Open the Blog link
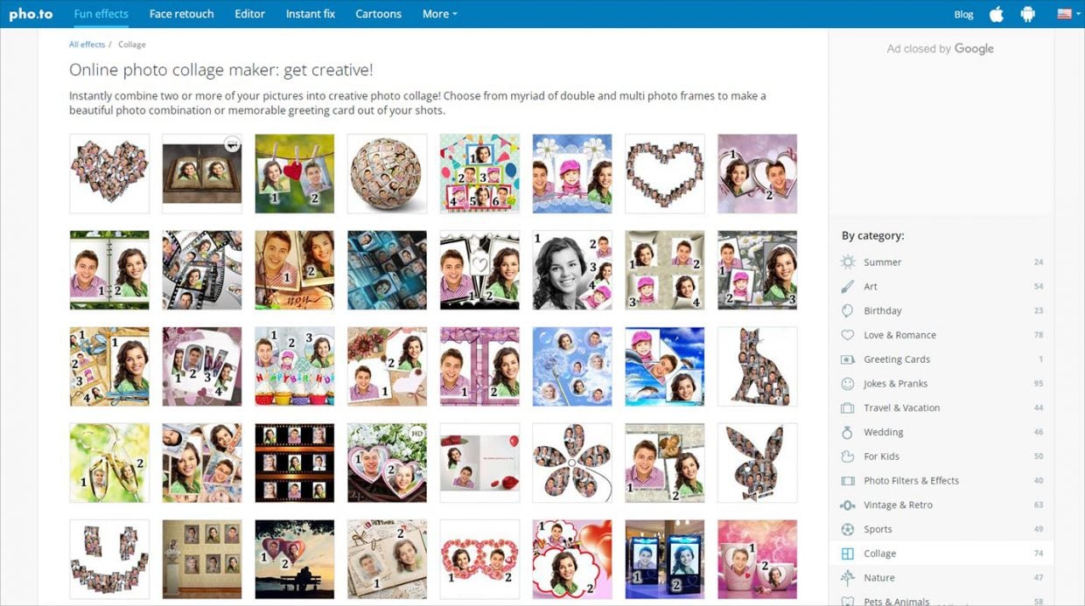Viewport: 1085px width, 606px height. click(x=963, y=14)
